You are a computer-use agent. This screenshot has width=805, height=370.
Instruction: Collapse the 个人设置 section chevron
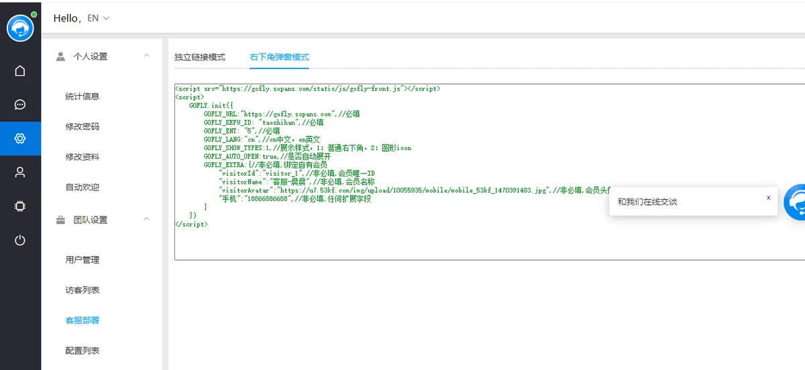tap(146, 56)
